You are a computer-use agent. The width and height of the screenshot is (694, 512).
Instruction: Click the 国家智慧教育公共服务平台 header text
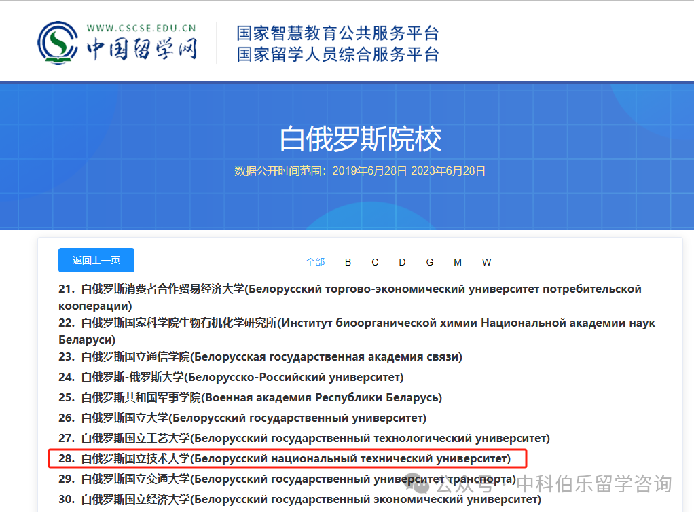[337, 33]
